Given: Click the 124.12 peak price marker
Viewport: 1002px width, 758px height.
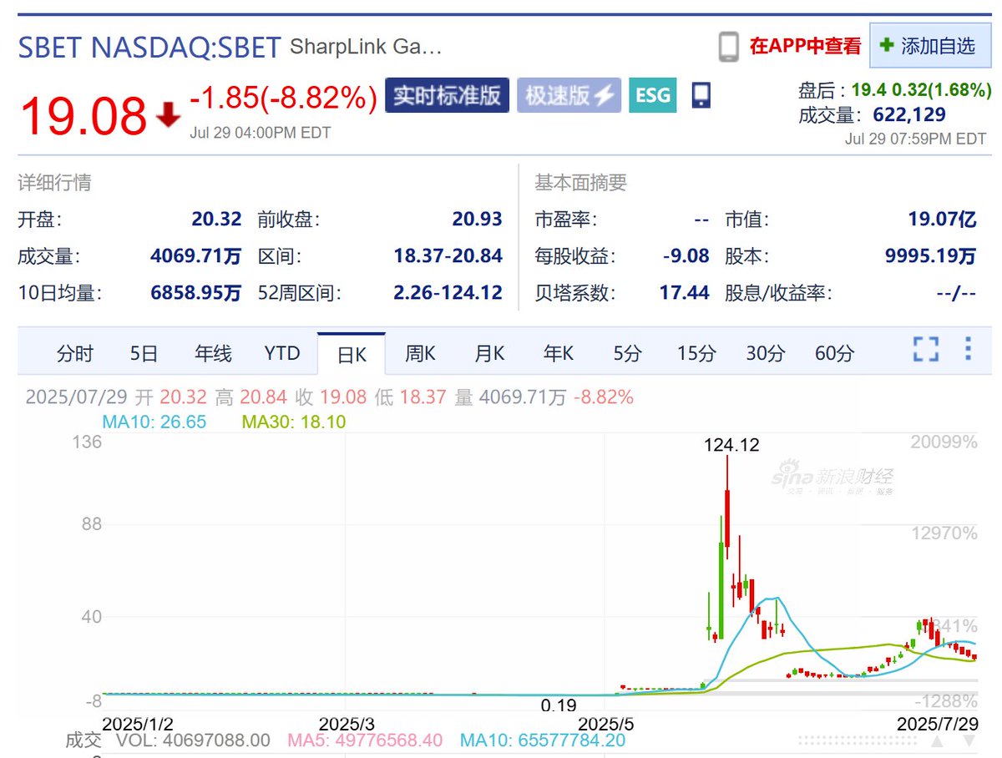Looking at the screenshot, I should click(x=731, y=445).
